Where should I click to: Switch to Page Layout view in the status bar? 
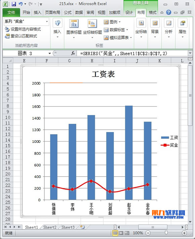[121, 233]
